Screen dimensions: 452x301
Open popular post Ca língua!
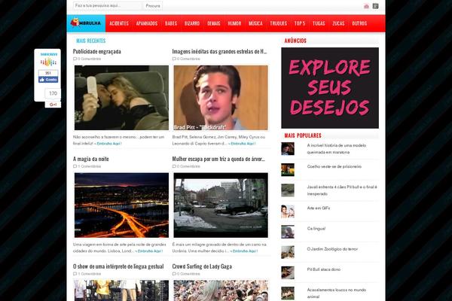point(316,229)
